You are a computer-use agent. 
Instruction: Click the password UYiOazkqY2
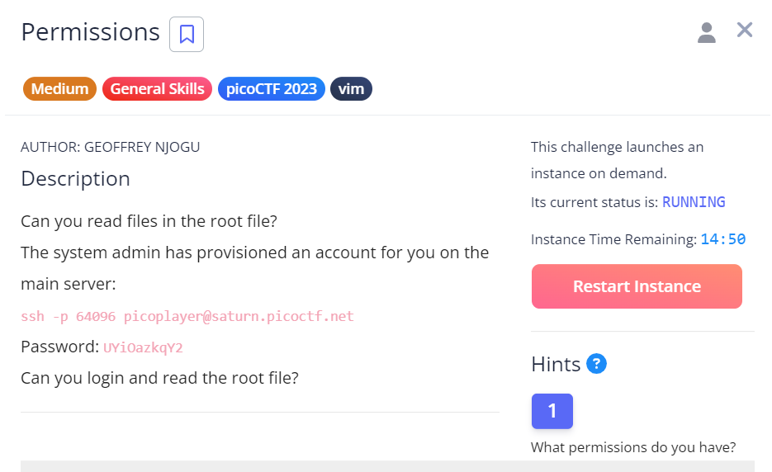coord(143,347)
